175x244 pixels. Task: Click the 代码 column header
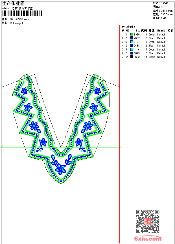pyautogui.click(x=144, y=31)
